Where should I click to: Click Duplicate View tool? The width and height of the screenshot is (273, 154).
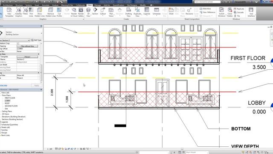click(137, 12)
